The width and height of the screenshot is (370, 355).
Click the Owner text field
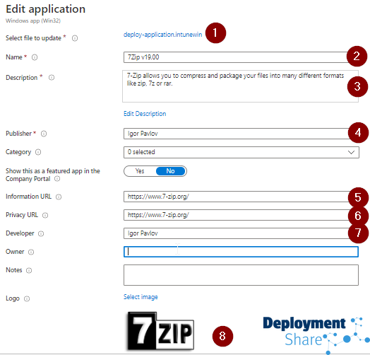click(x=241, y=252)
